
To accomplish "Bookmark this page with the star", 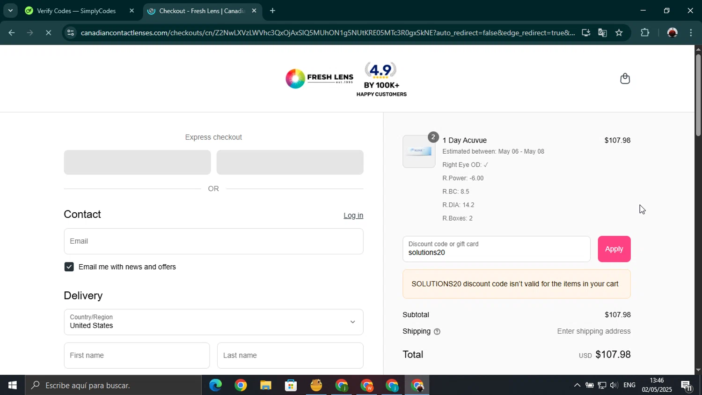I will click(x=619, y=33).
